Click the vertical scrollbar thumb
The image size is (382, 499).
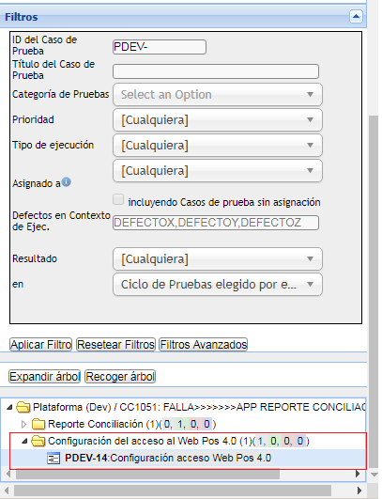coord(374,291)
